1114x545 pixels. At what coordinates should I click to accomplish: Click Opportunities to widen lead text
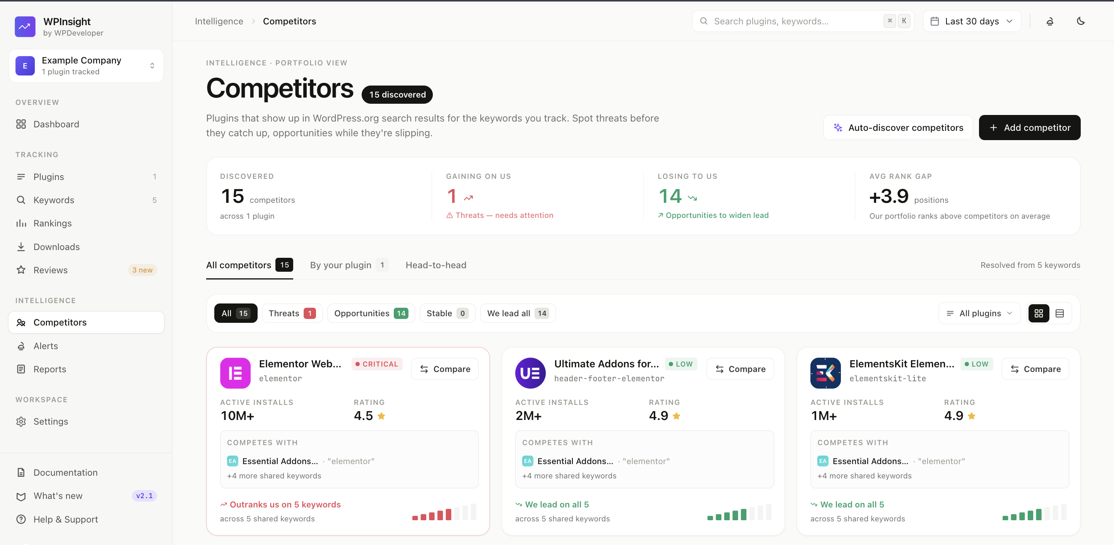click(x=713, y=216)
